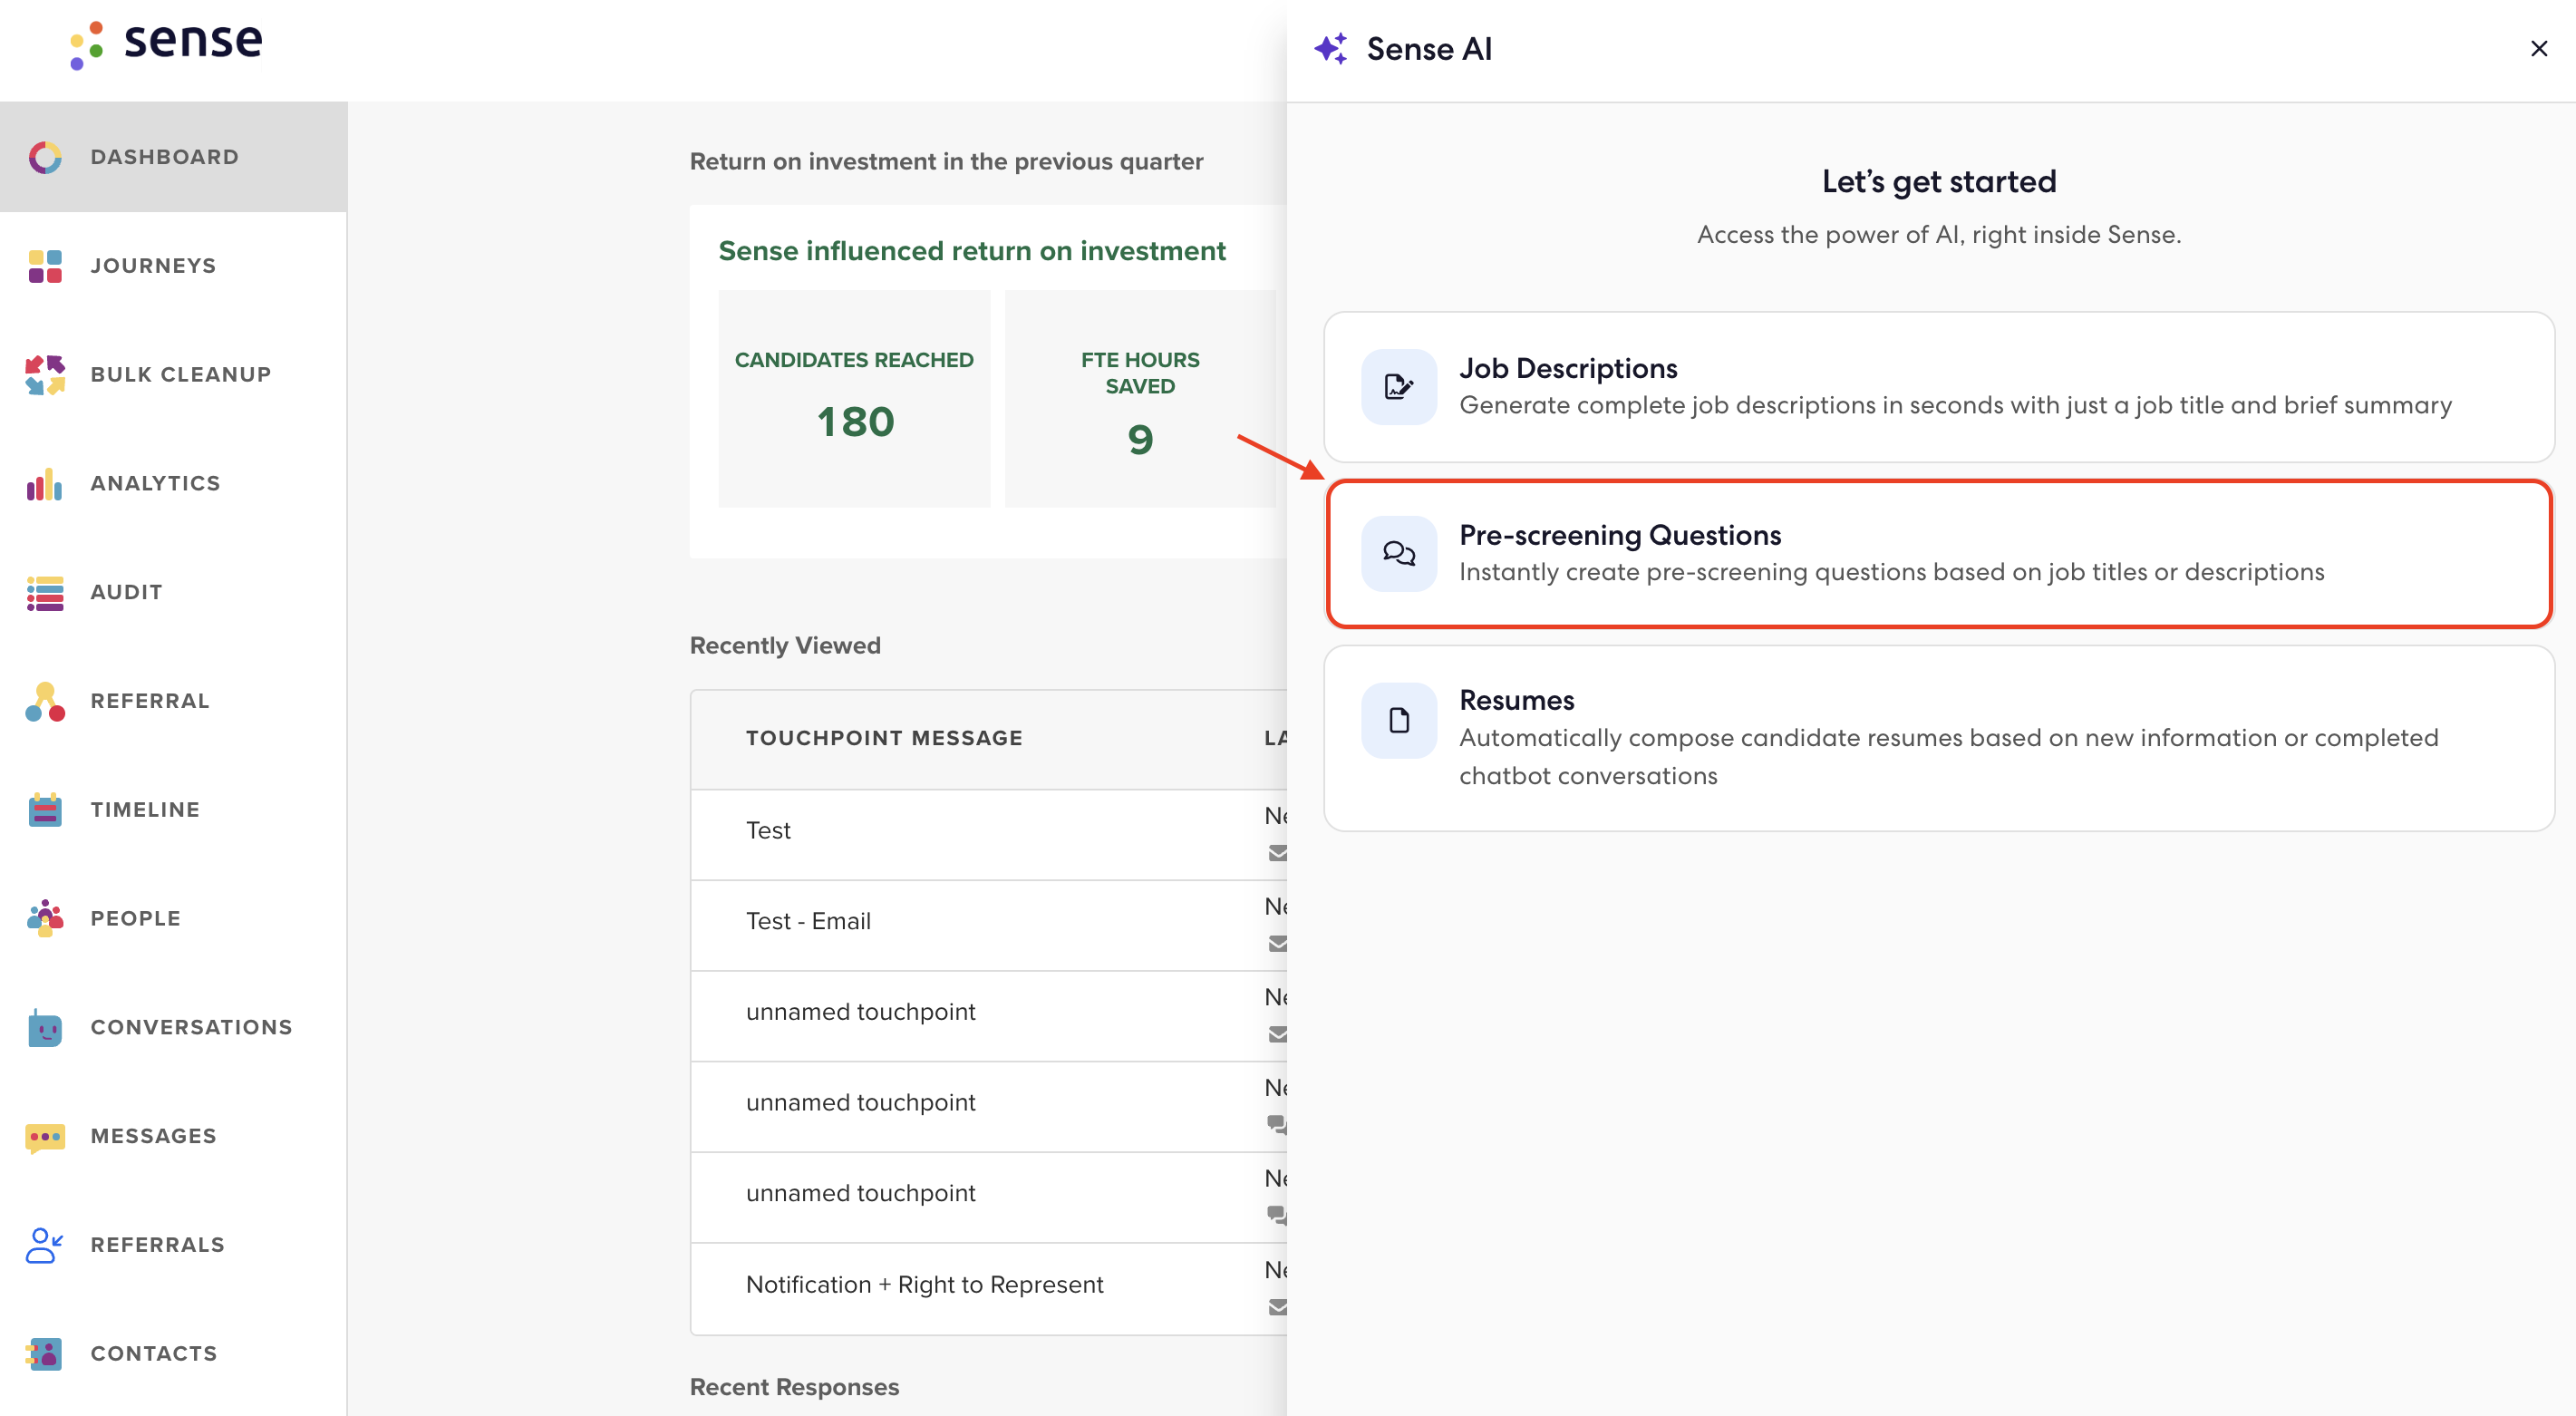This screenshot has height=1416, width=2576.
Task: Click the Sense logo
Action: pos(166,45)
